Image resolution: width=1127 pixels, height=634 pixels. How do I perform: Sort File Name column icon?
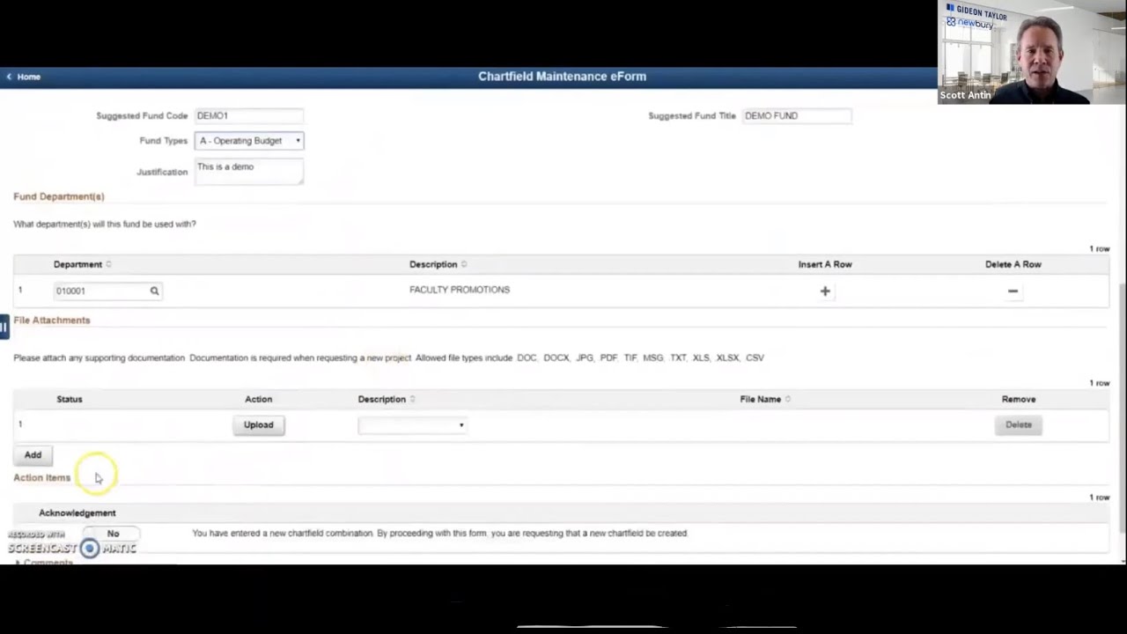click(787, 399)
